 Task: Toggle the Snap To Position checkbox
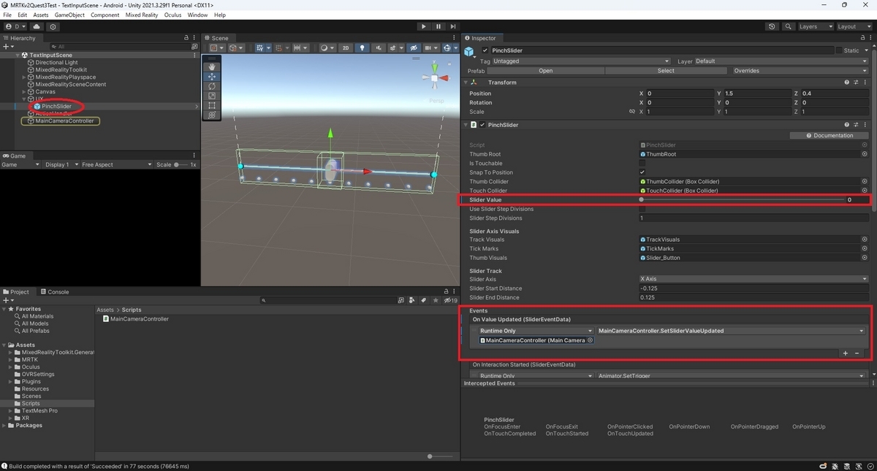pyautogui.click(x=642, y=172)
